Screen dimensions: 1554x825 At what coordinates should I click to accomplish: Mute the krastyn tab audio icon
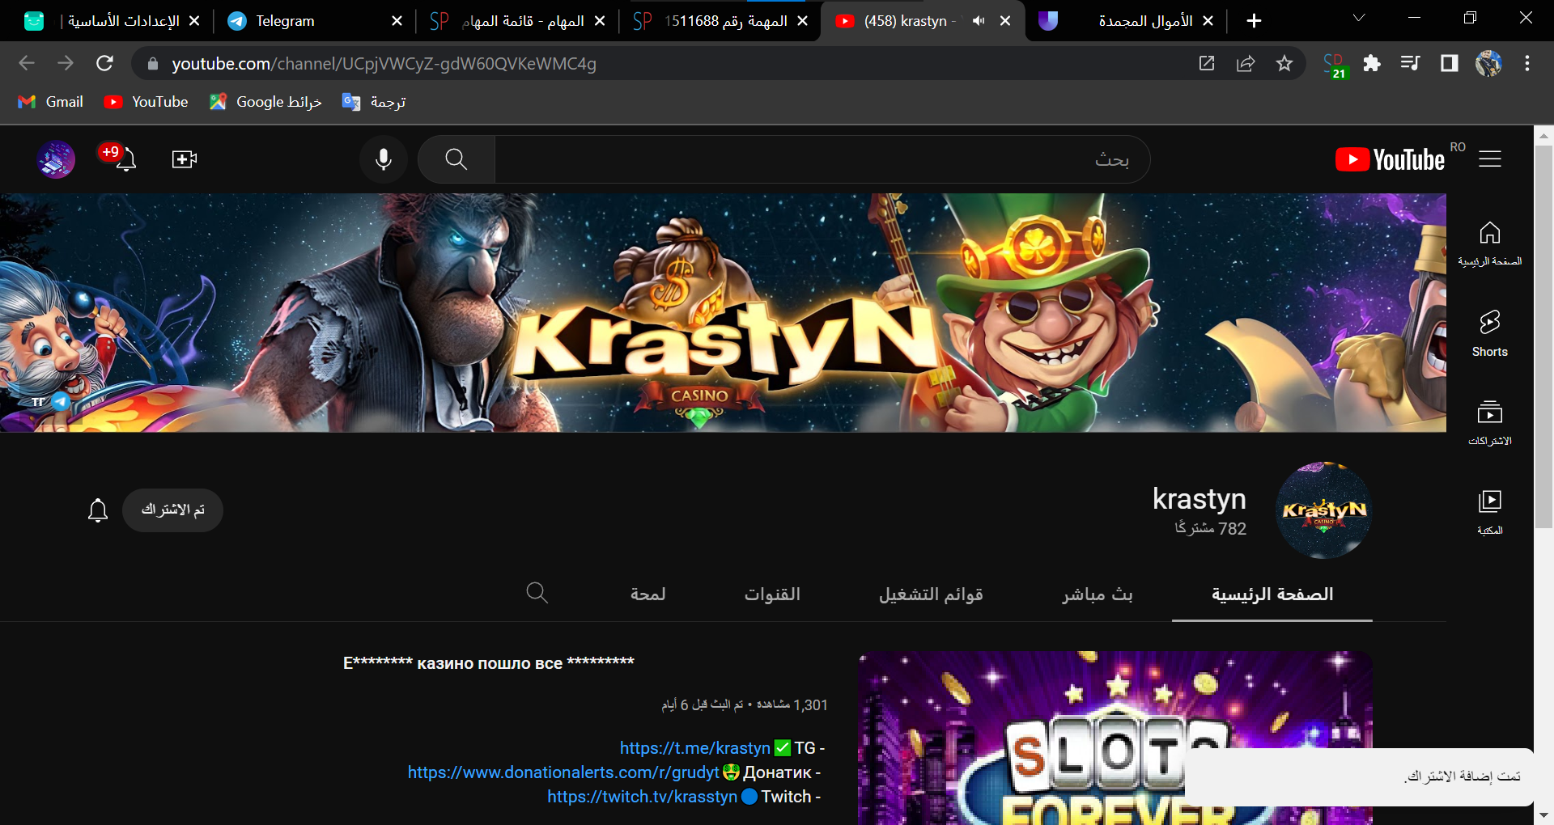[979, 21]
